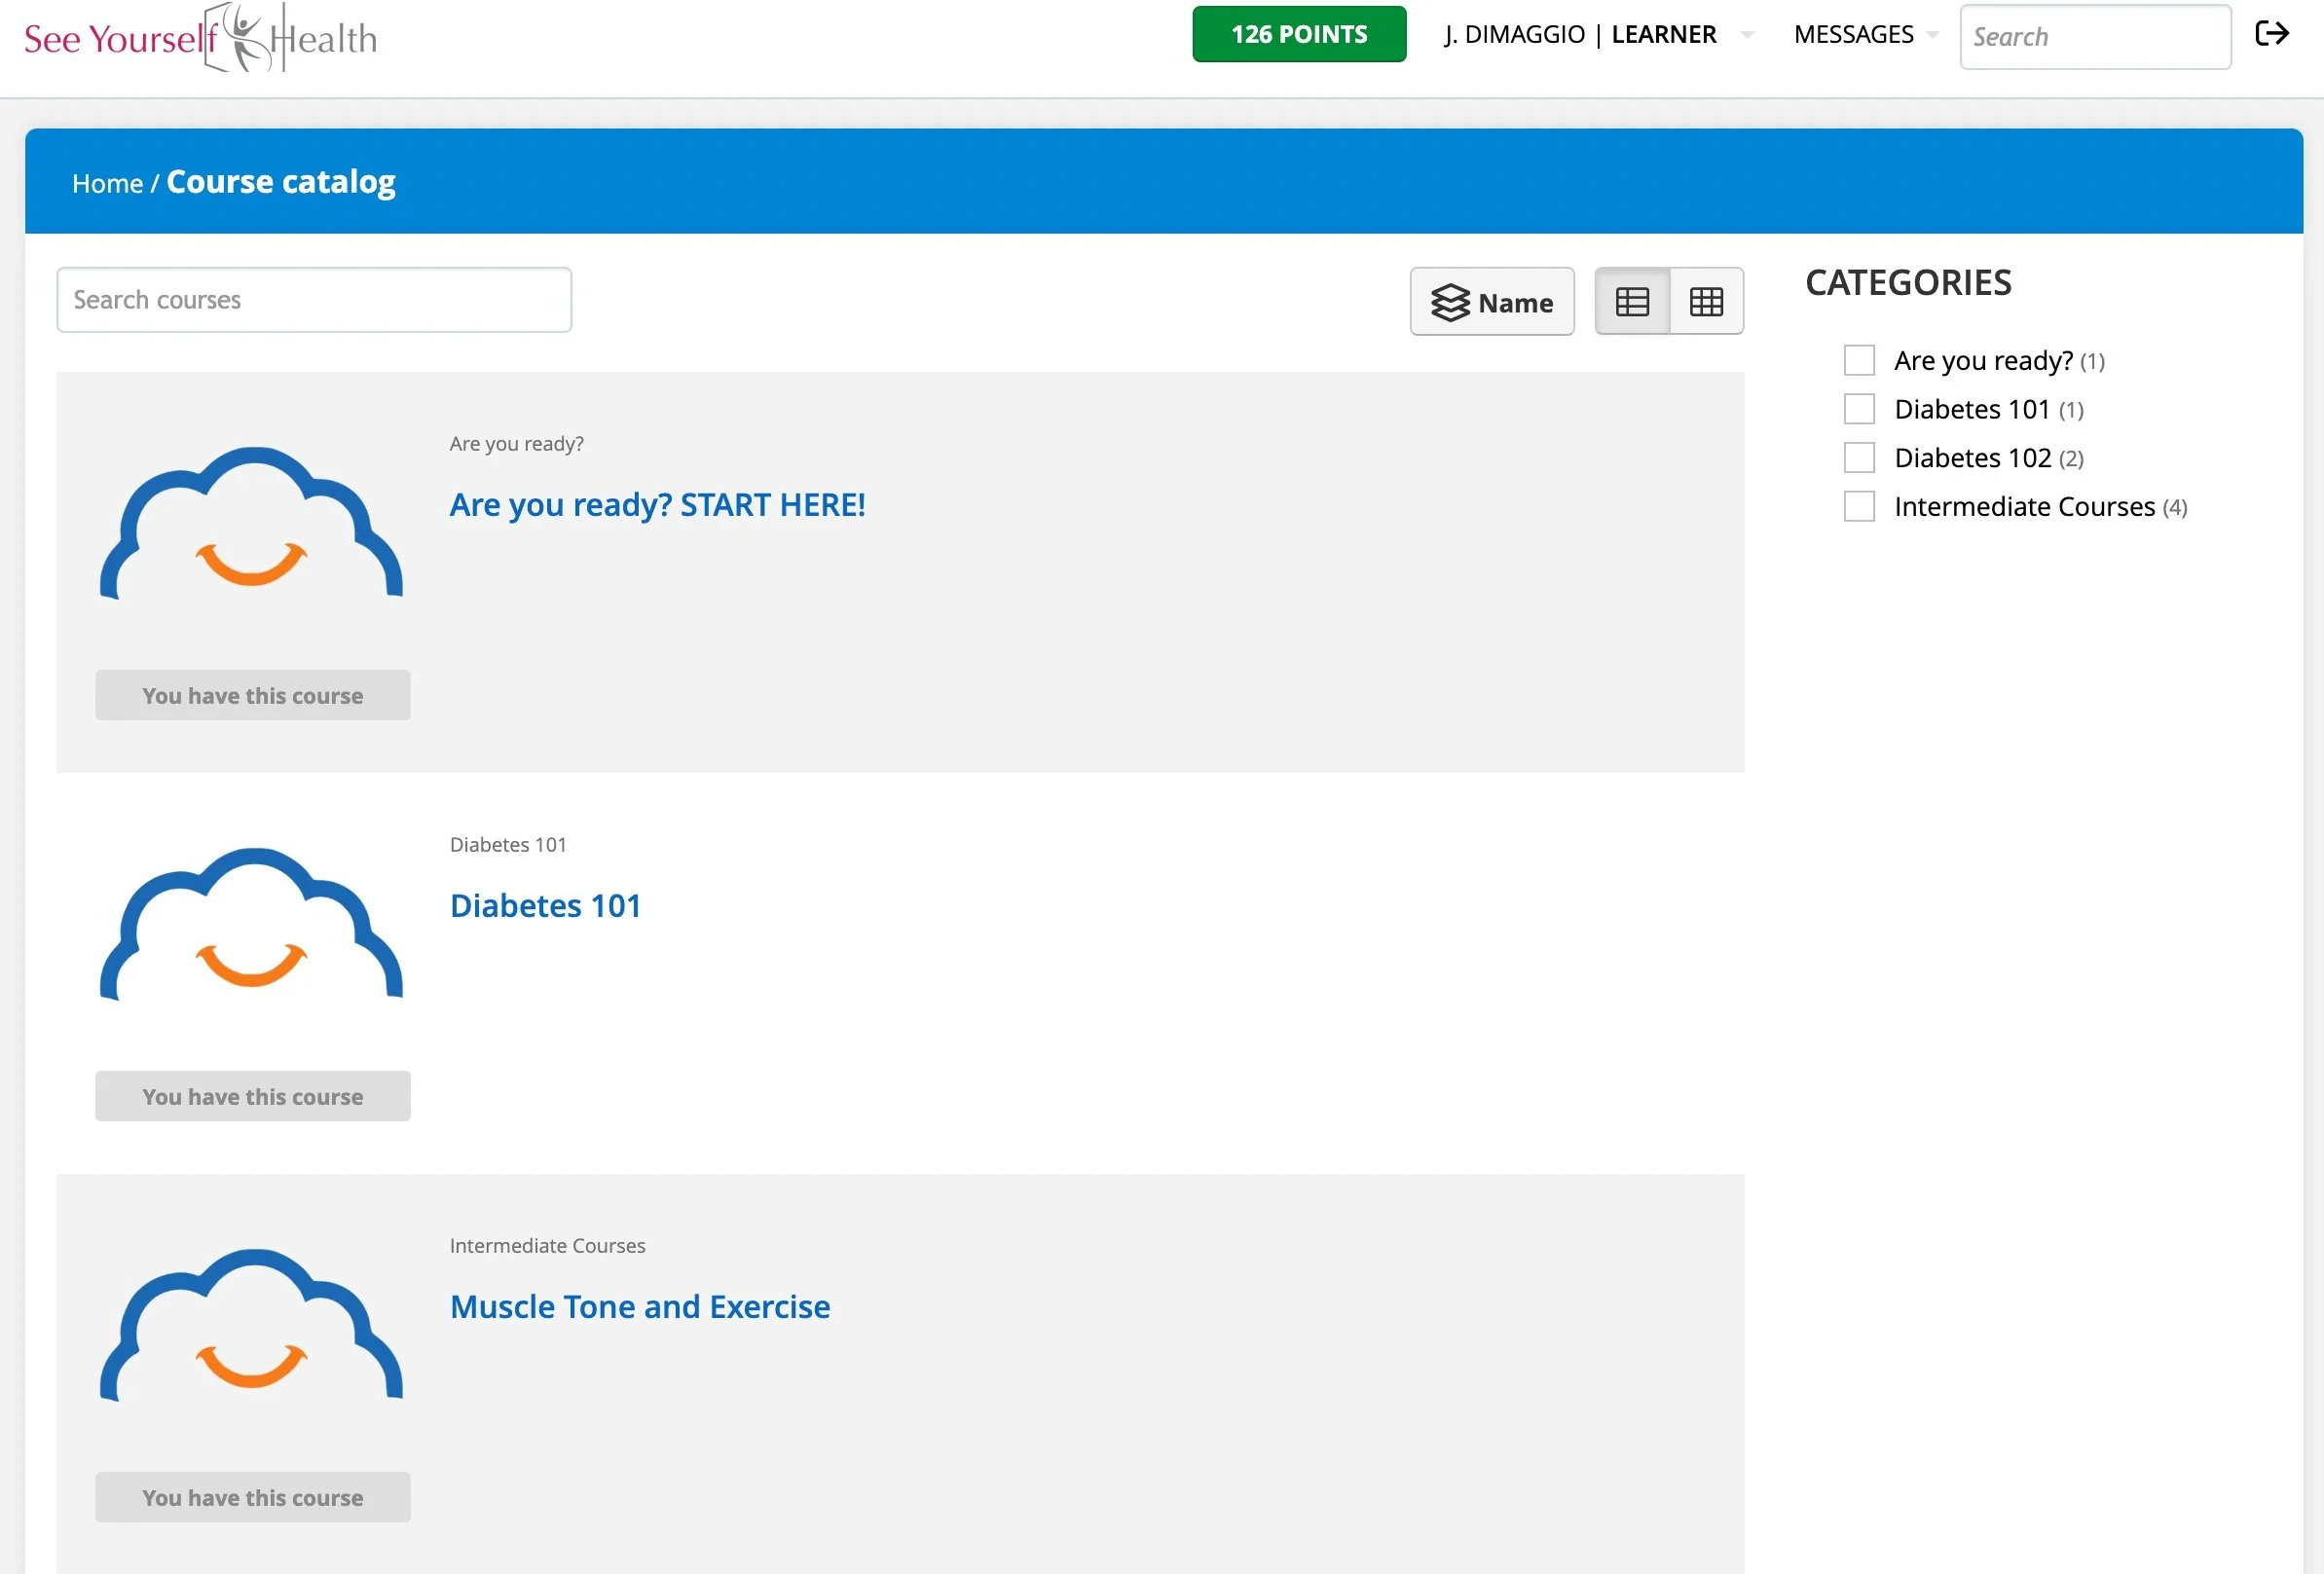Open Are you ready? START HERE! course
The width and height of the screenshot is (2324, 1574).
(x=657, y=505)
